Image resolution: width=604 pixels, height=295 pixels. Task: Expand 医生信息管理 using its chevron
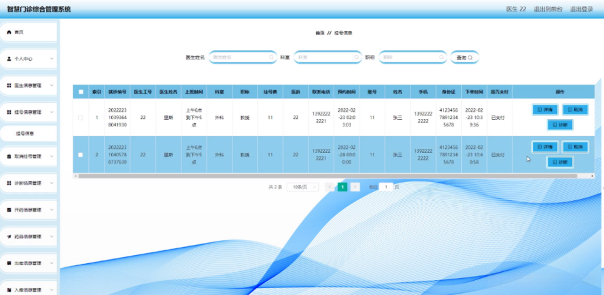click(52, 85)
